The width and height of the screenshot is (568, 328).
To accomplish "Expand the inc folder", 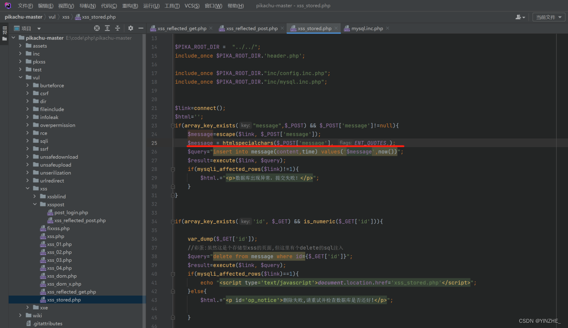I will (x=20, y=54).
